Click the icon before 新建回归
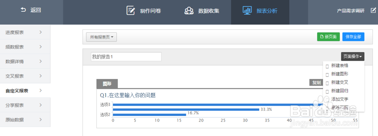378x136 pixels. click(327, 92)
